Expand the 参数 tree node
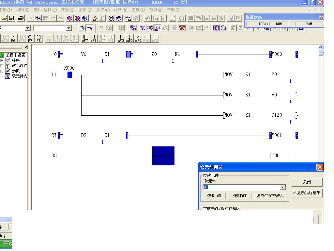Image resolution: width=334 pixels, height=251 pixels. coord(2,71)
